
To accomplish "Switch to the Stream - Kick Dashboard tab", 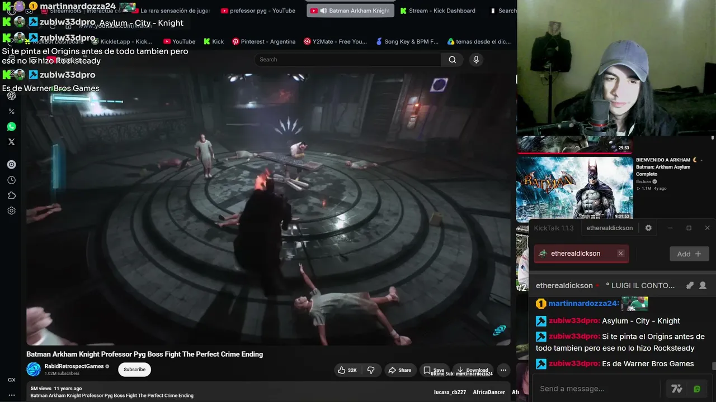I will coord(437,11).
